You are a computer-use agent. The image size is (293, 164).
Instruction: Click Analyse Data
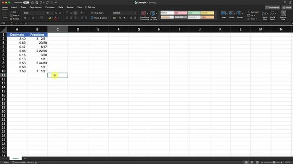pyautogui.click(x=283, y=15)
